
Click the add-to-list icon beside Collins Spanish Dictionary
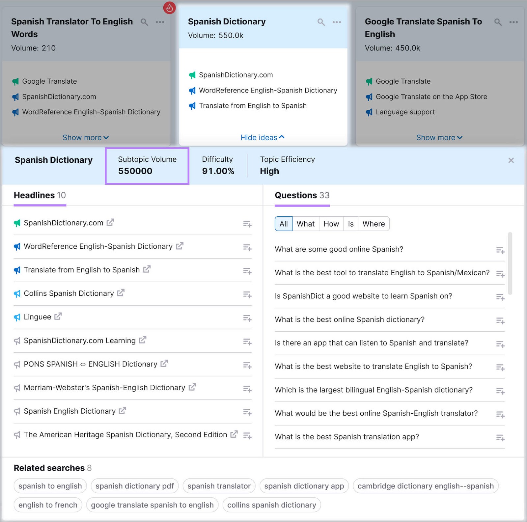coord(247,295)
